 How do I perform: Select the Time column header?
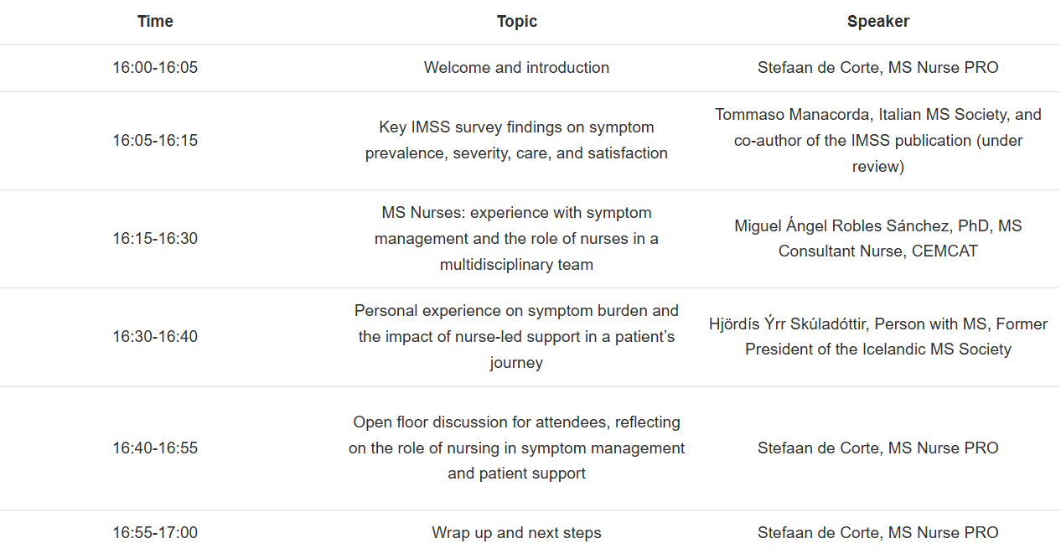[x=155, y=22]
